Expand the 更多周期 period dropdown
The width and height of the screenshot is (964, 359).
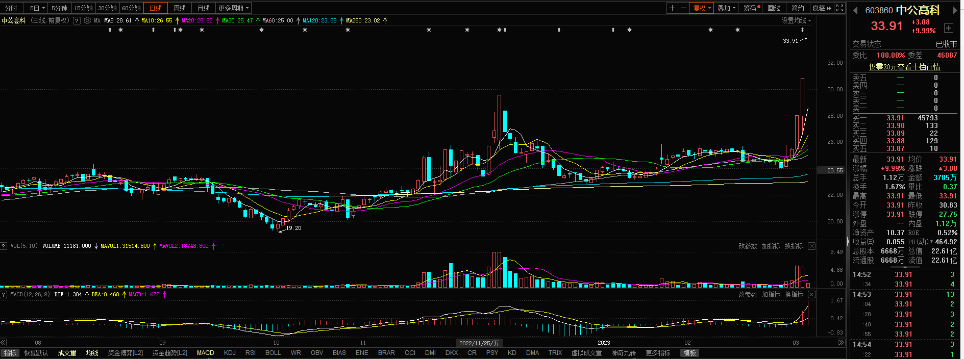coord(233,8)
